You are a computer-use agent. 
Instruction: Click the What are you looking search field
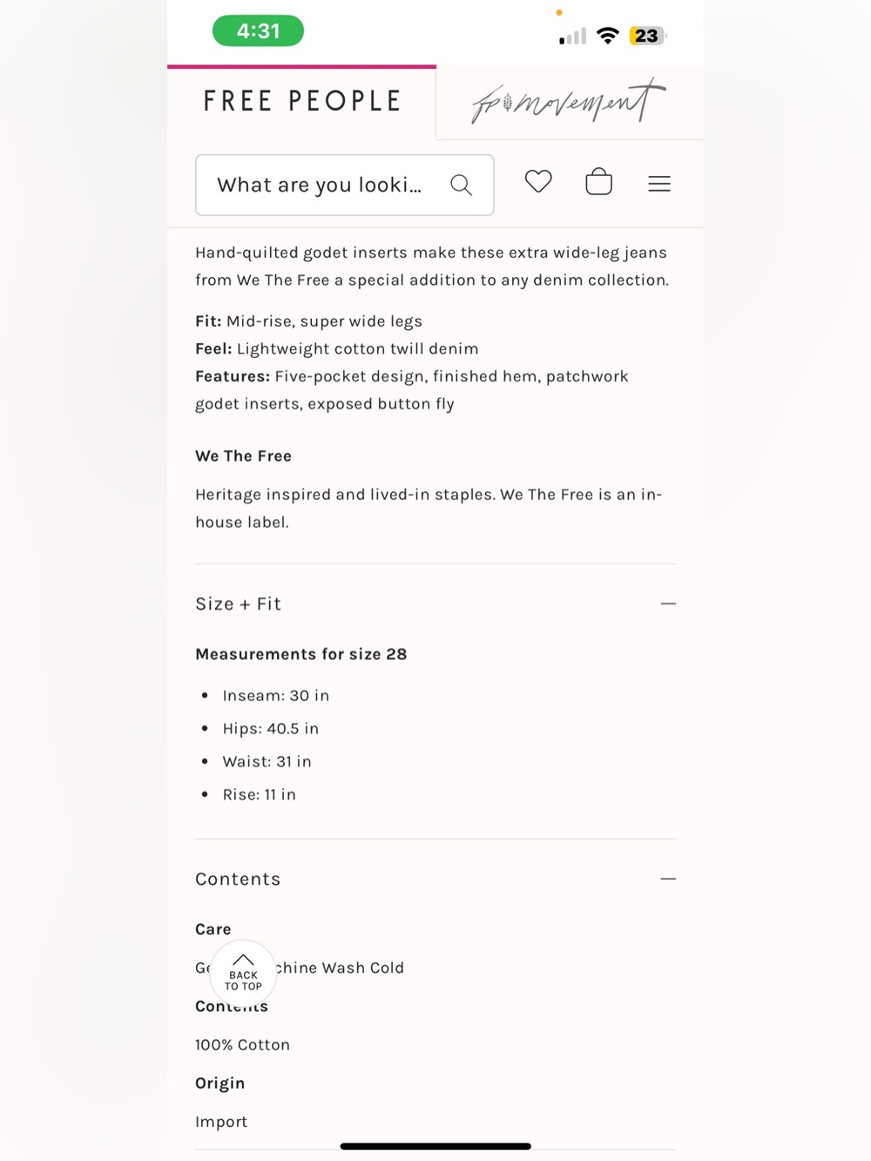345,185
